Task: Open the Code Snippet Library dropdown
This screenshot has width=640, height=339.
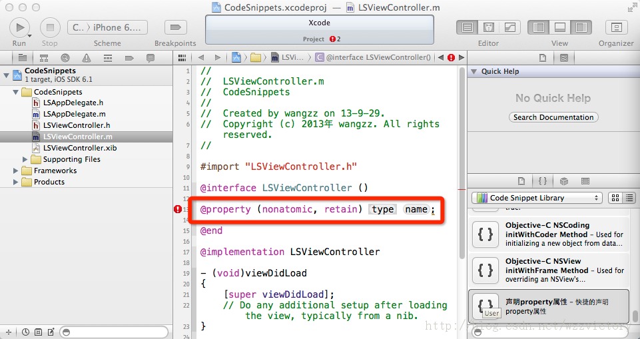Action: point(537,198)
